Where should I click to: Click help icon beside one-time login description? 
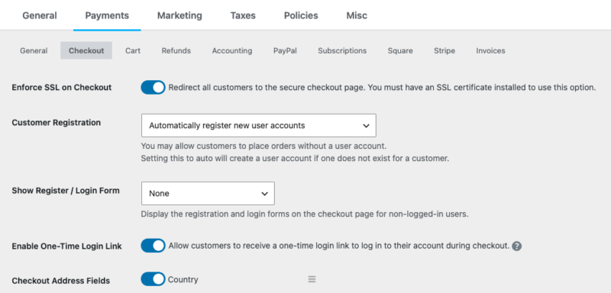517,246
